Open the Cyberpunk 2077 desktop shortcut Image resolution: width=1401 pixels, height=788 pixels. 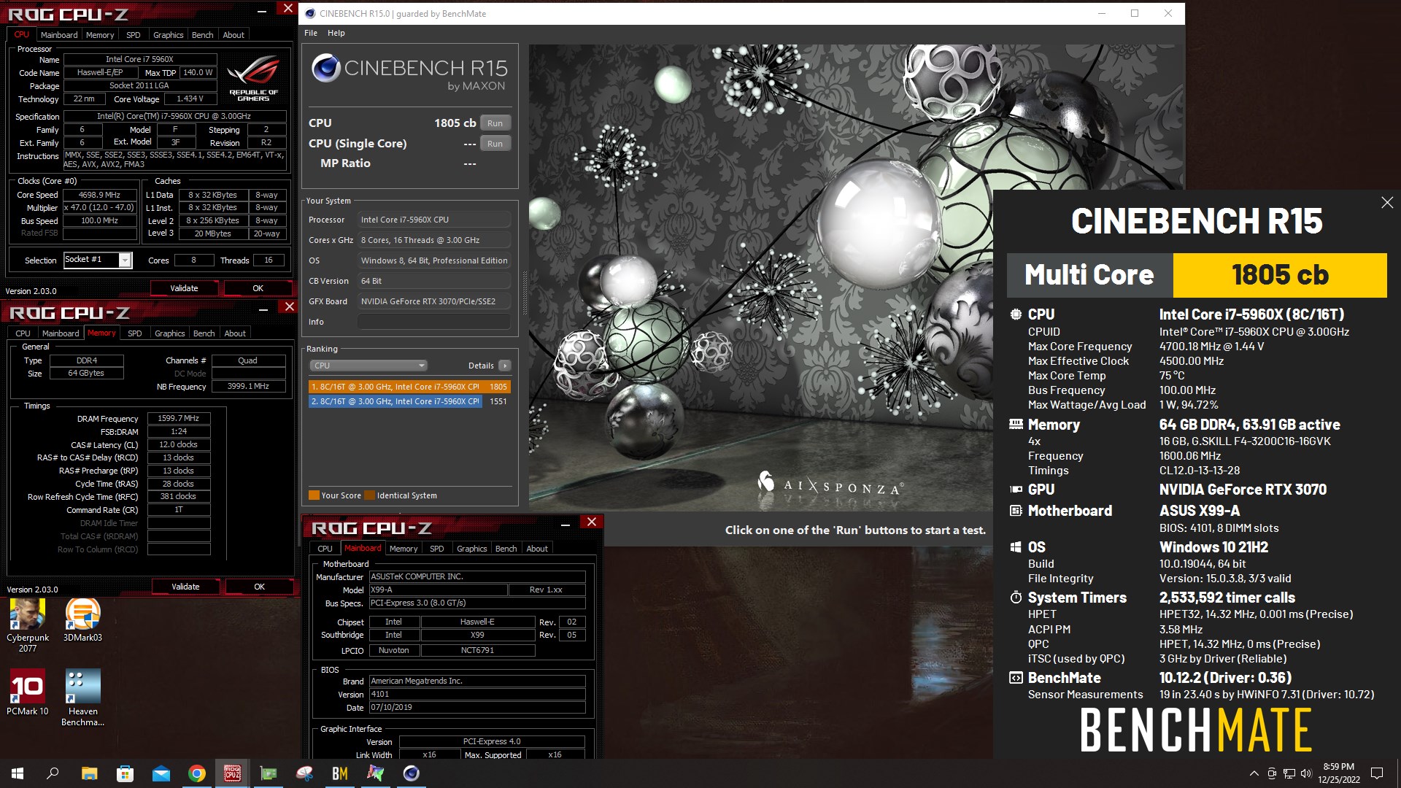pyautogui.click(x=28, y=625)
